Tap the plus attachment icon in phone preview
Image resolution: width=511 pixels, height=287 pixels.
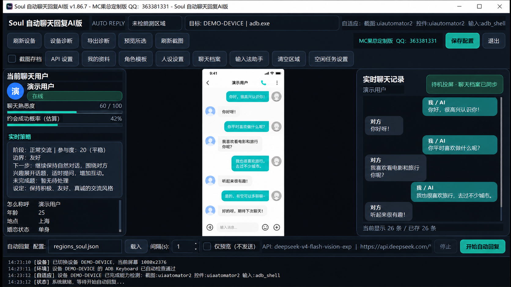click(x=277, y=227)
